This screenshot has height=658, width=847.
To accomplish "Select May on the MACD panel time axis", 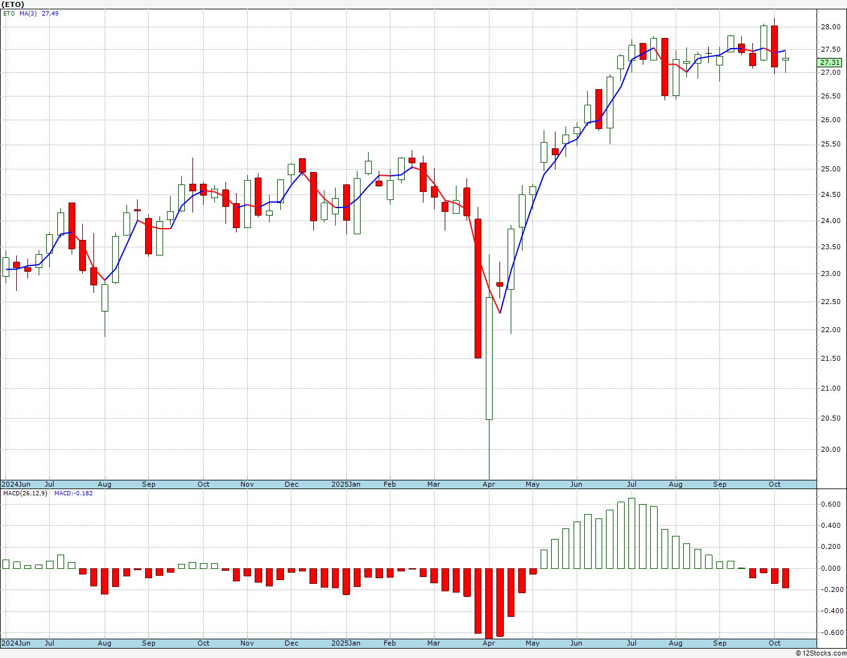I will (x=532, y=643).
